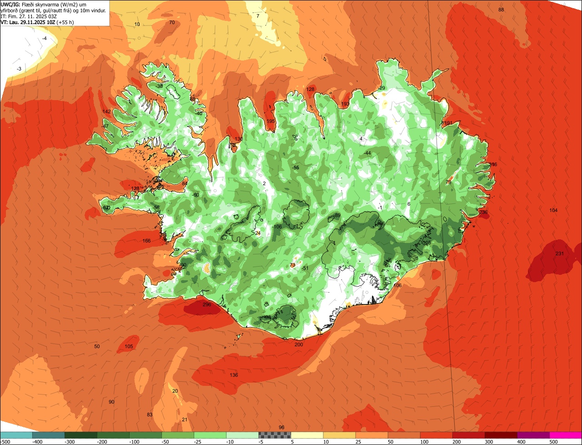Click the dark orange legend swatch between 50 and 100
Image resolution: width=582 pixels, height=445 pixels.
[x=404, y=435]
